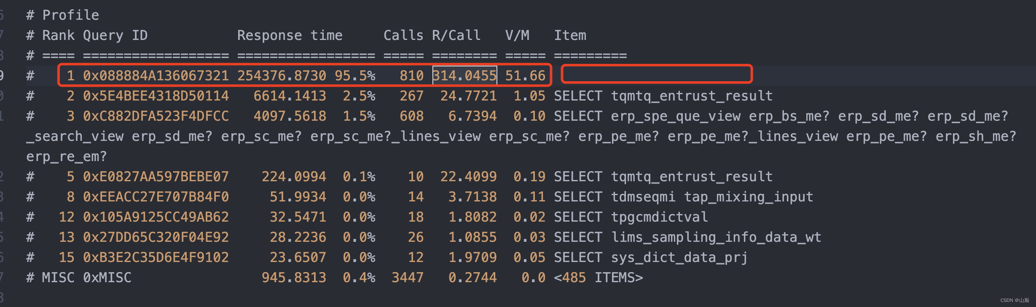The width and height of the screenshot is (1036, 307).
Task: Select query ID 0x088884A136067321
Action: pyautogui.click(x=156, y=76)
